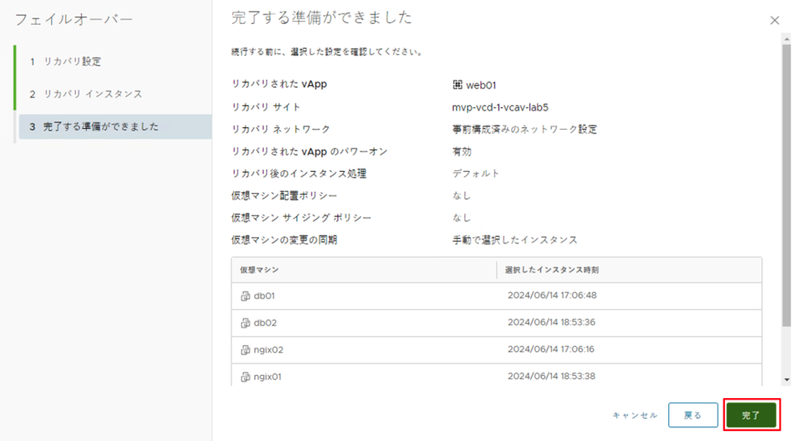The height and width of the screenshot is (441, 797).
Task: Click the 戻る button
Action: 693,415
